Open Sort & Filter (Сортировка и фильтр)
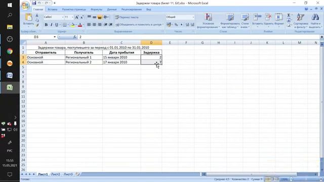The height and width of the screenshot is (182, 324). 301,21
